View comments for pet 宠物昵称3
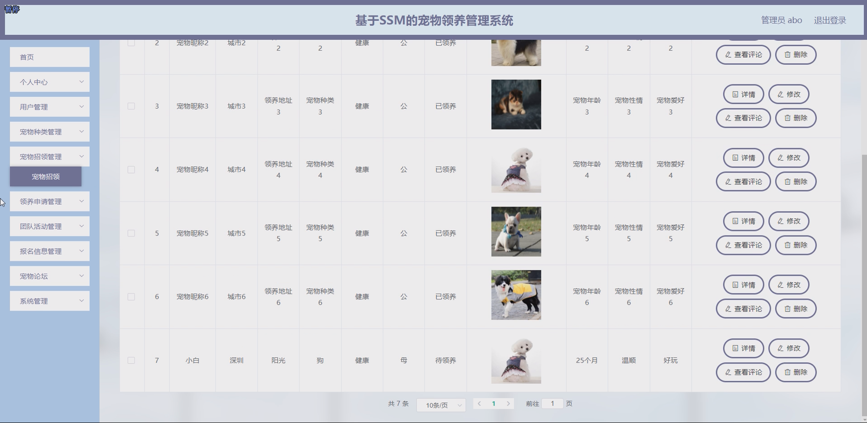The width and height of the screenshot is (867, 423). click(743, 118)
